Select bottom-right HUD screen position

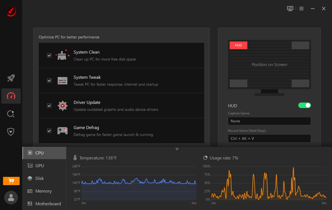pos(300,83)
